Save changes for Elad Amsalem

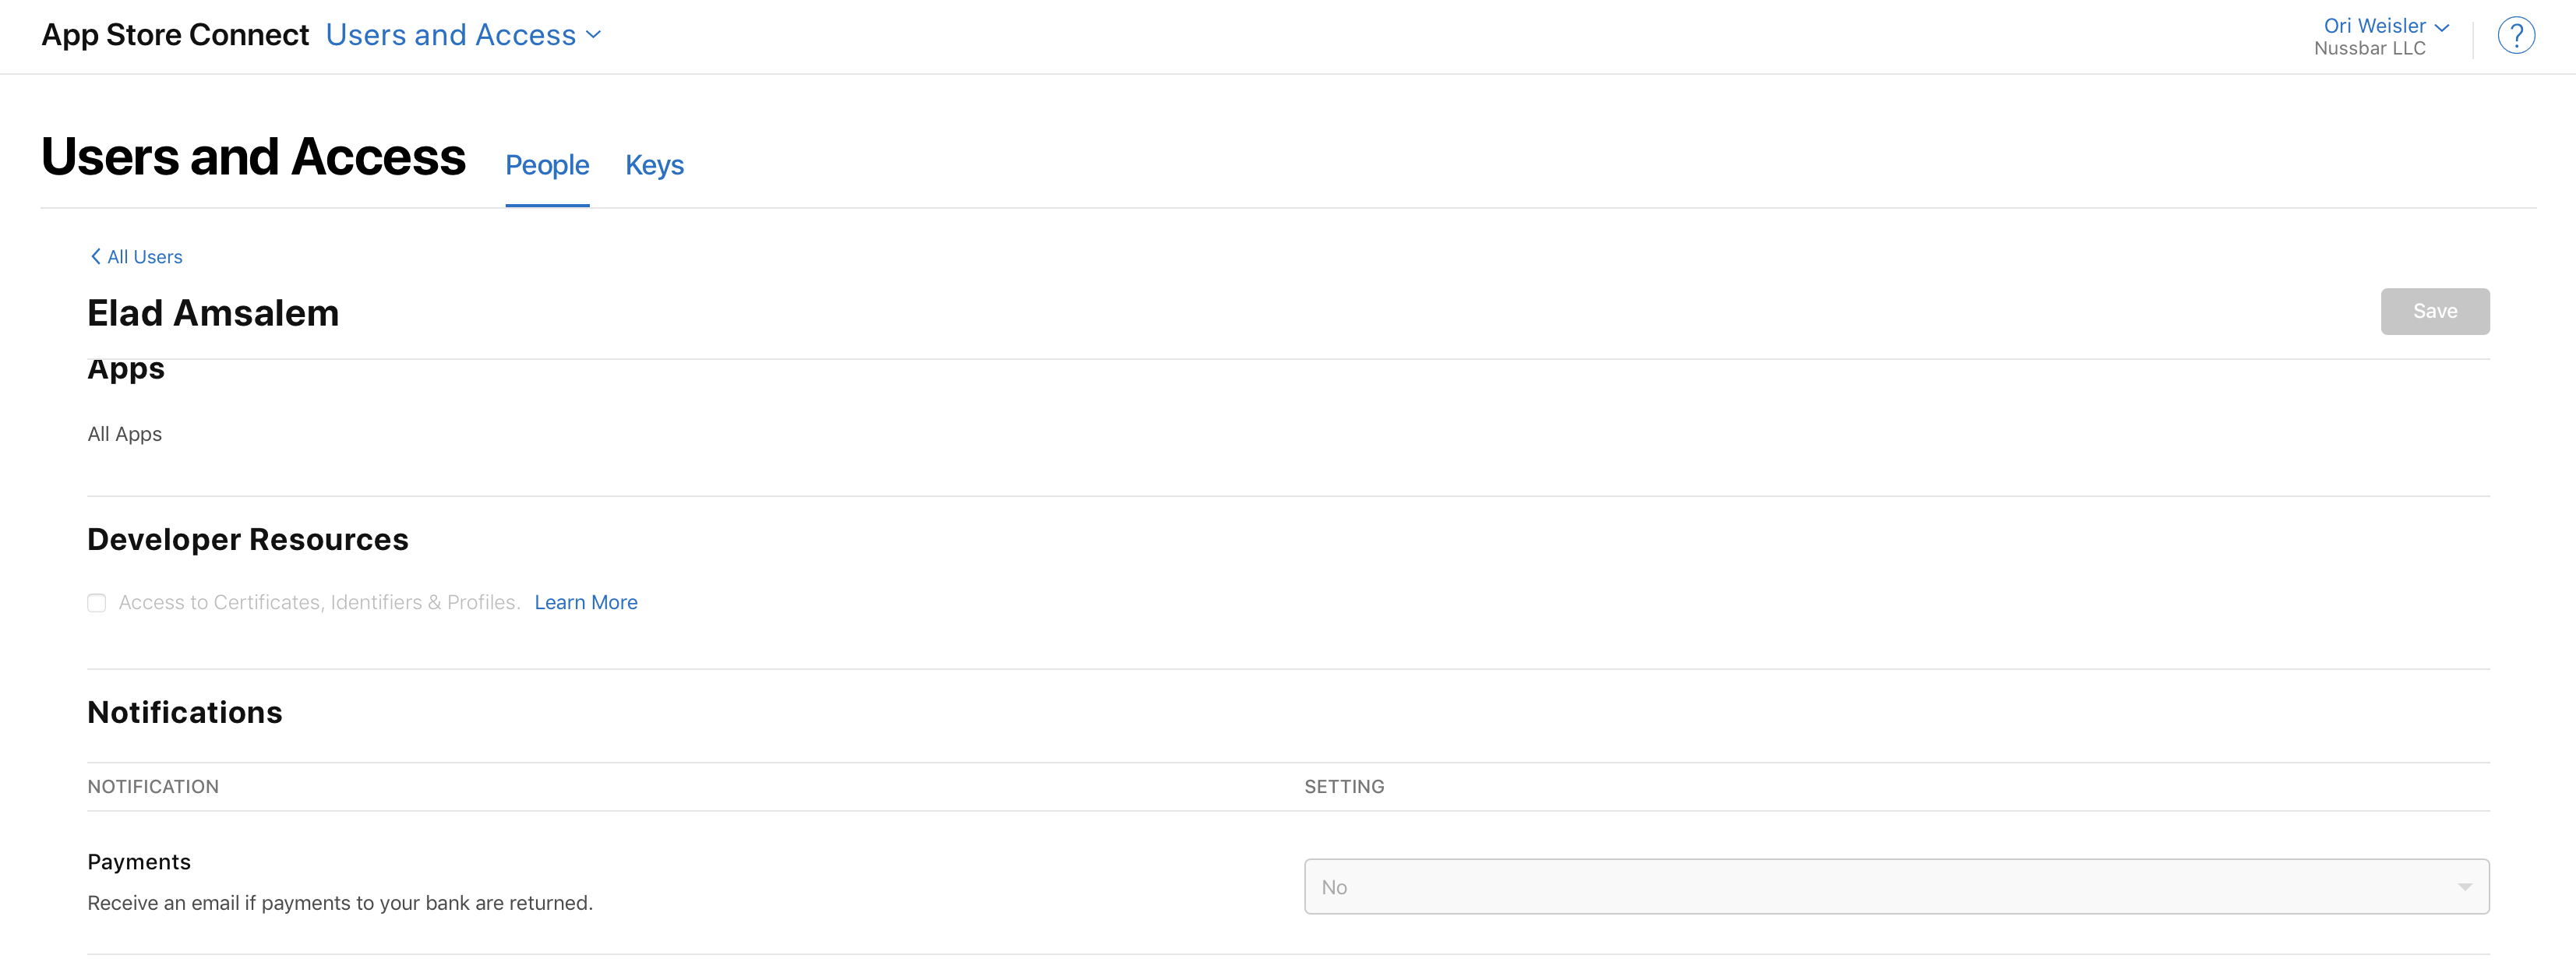click(x=2435, y=312)
